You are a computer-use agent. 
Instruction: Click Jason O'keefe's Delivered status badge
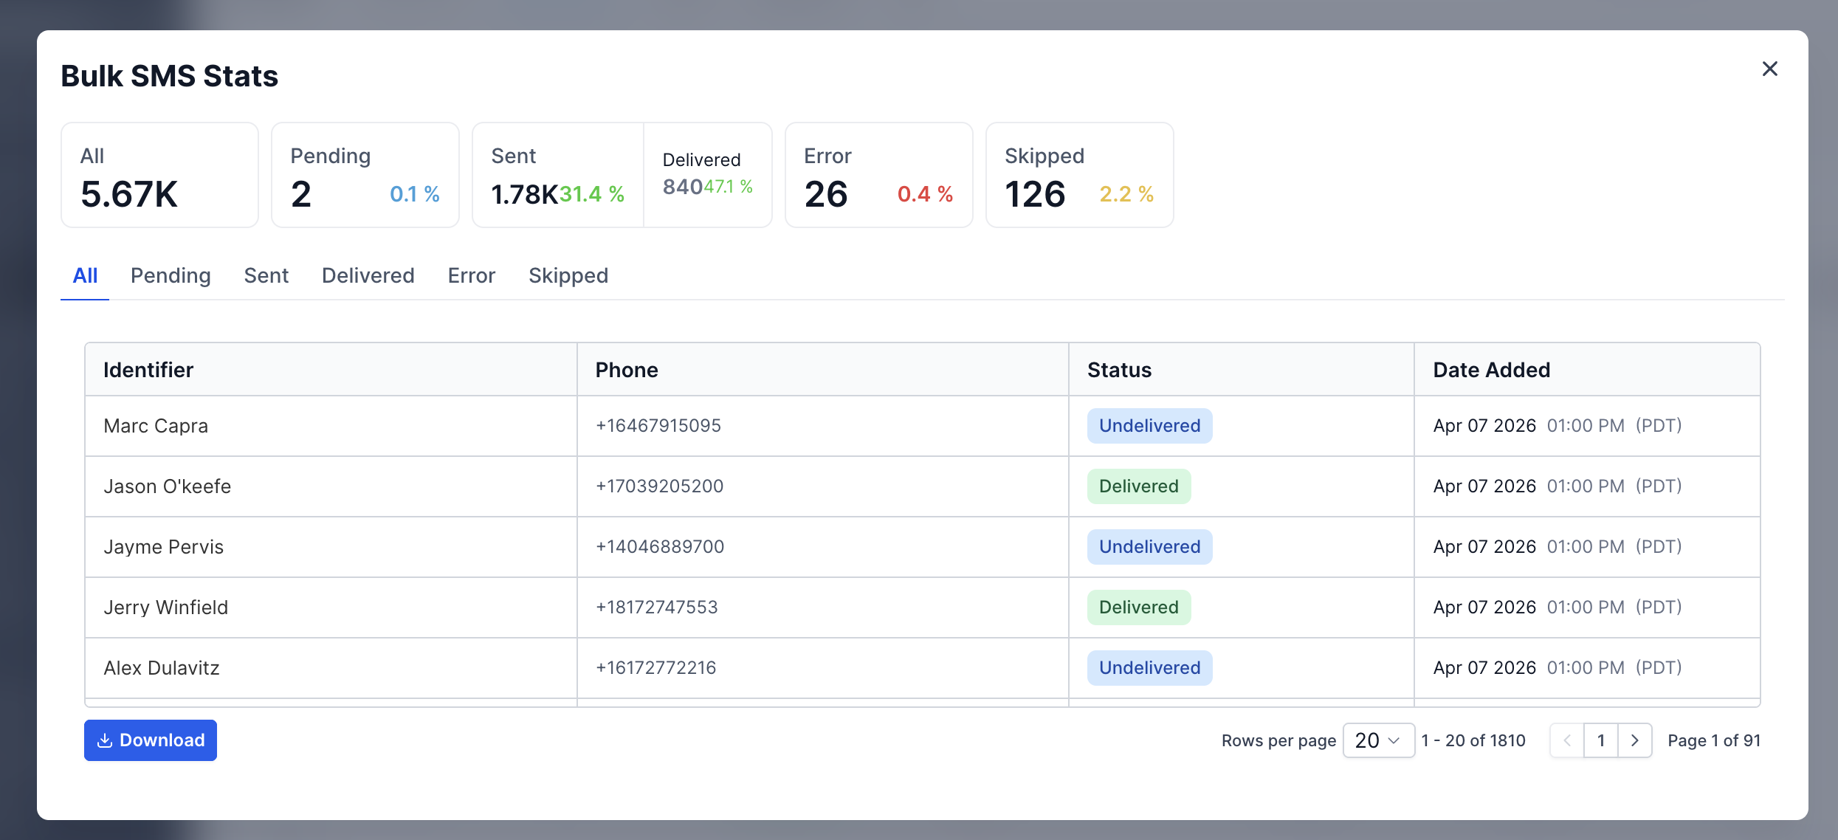pos(1138,486)
